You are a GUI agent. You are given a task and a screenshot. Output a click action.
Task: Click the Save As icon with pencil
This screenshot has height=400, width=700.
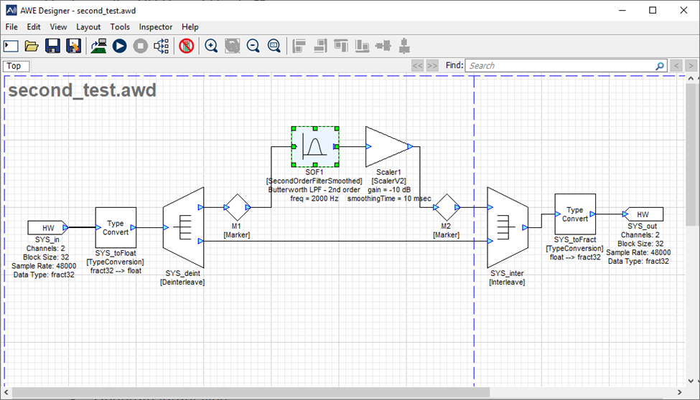click(73, 46)
